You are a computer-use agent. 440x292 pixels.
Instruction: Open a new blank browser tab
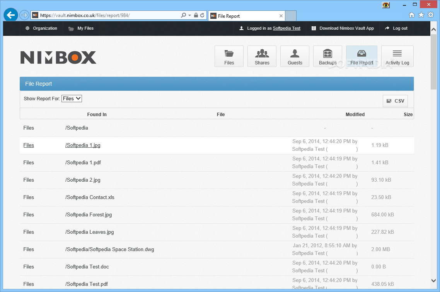tap(291, 16)
